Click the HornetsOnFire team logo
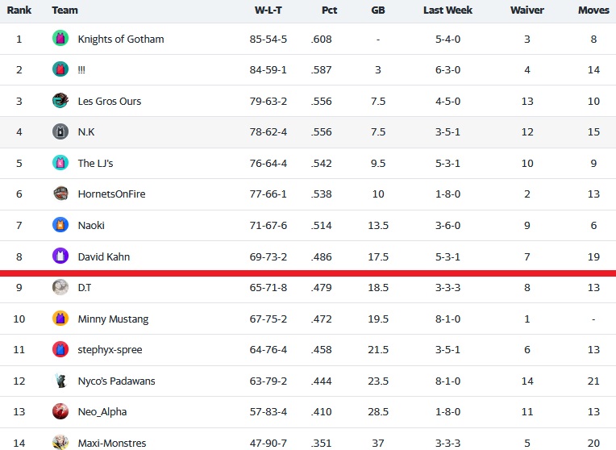This screenshot has width=616, height=450. pos(60,194)
